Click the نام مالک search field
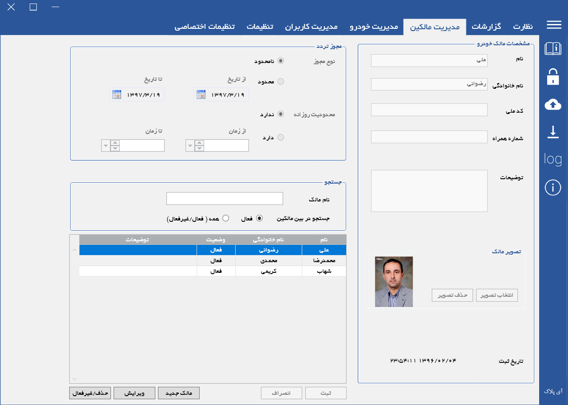Screen dimensions: 568x405 click(x=225, y=198)
